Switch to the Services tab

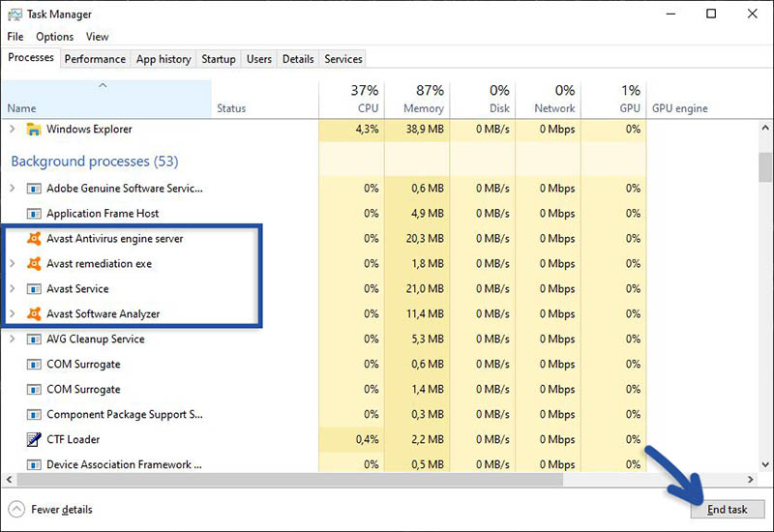[343, 59]
